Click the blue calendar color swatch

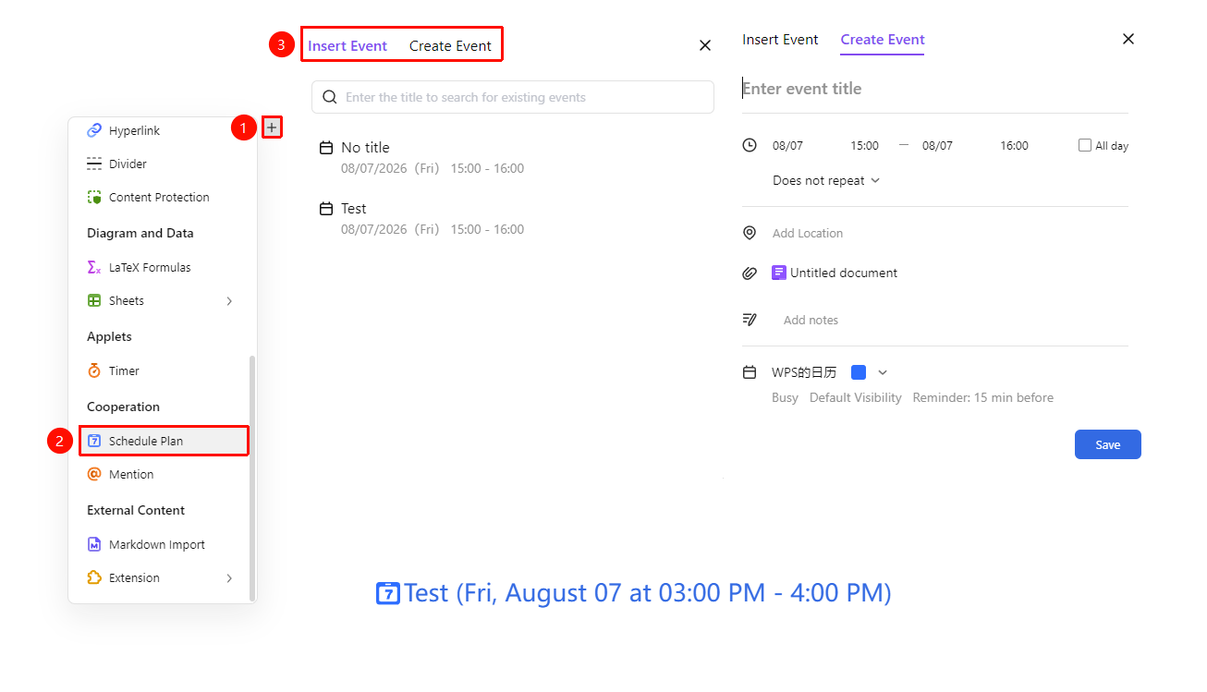point(859,372)
